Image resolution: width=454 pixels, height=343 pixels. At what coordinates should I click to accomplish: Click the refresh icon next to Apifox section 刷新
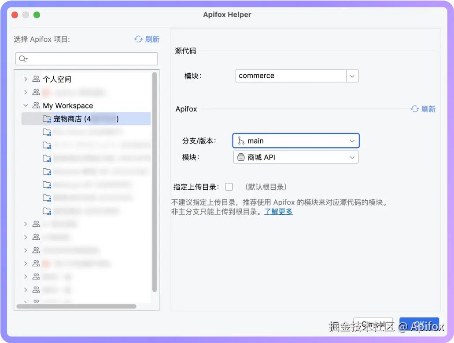coord(414,109)
